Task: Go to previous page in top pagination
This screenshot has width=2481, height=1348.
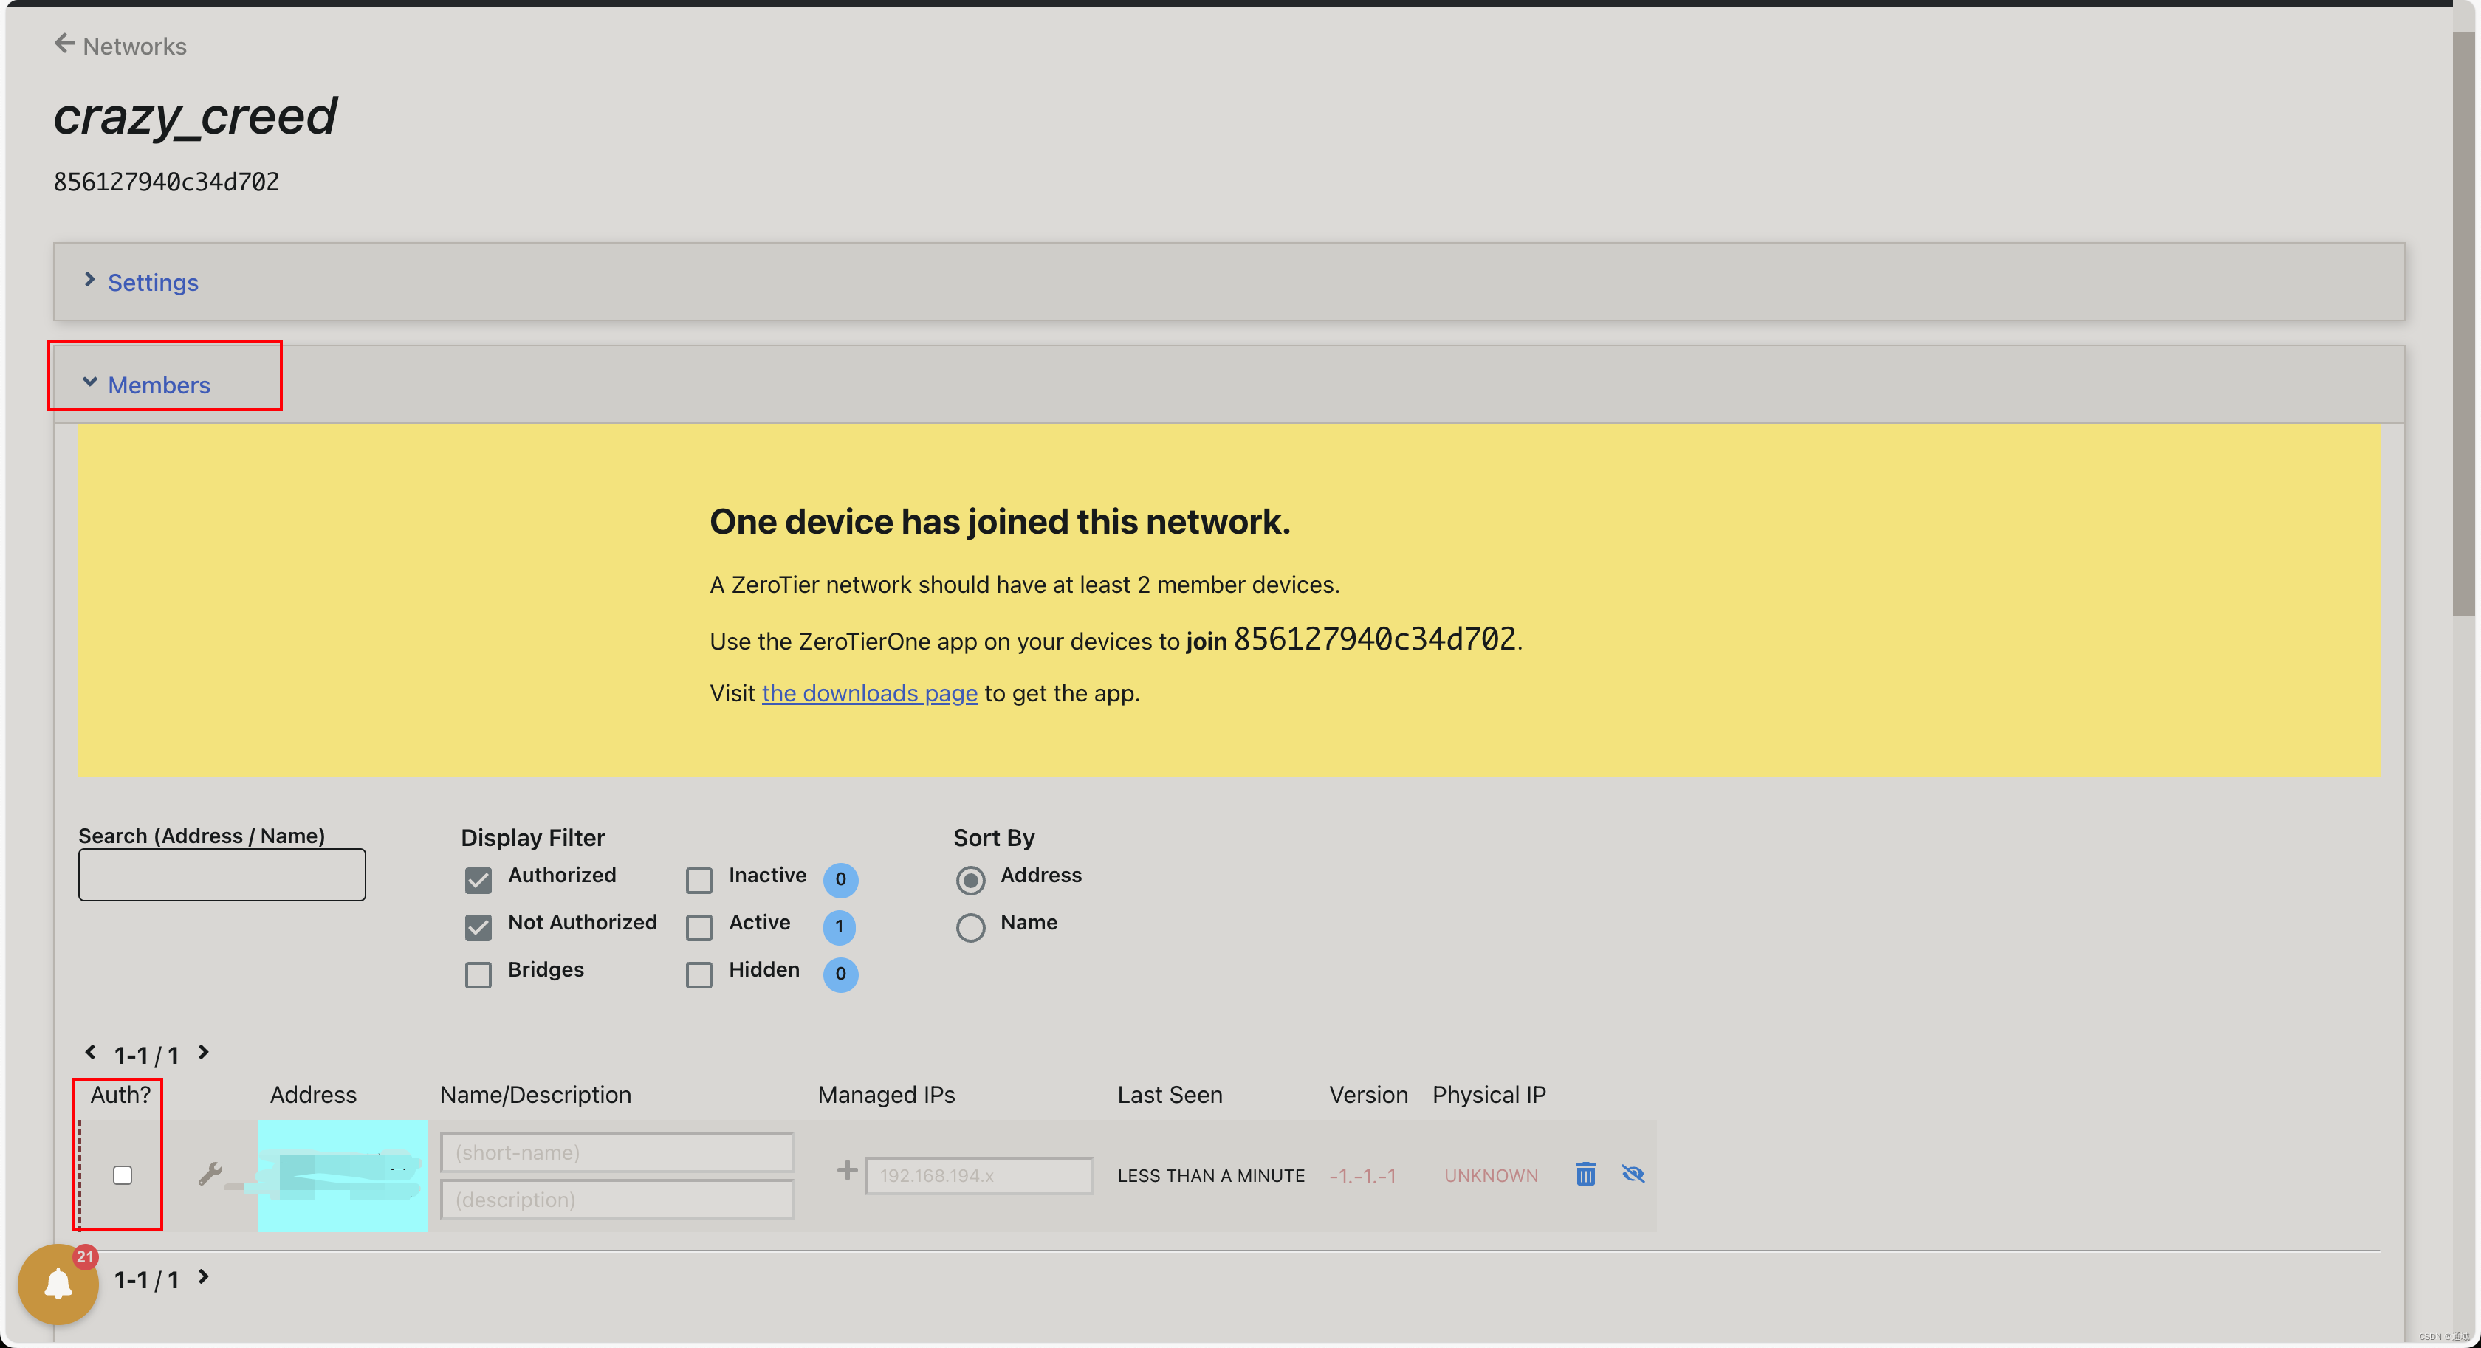Action: pyautogui.click(x=91, y=1053)
